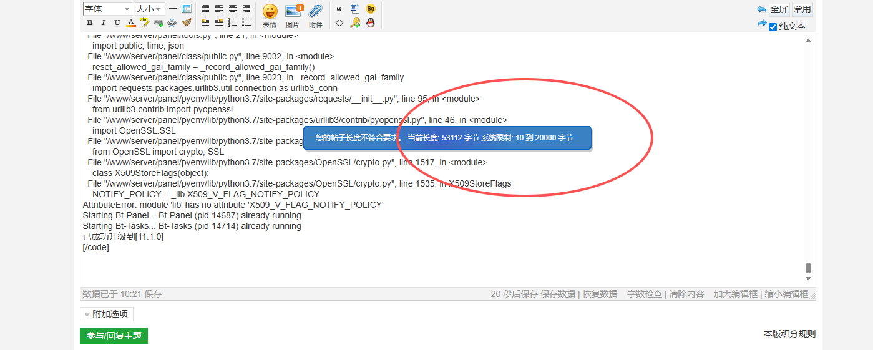Click 缩小编辑框 to shrink editor

tap(786, 294)
